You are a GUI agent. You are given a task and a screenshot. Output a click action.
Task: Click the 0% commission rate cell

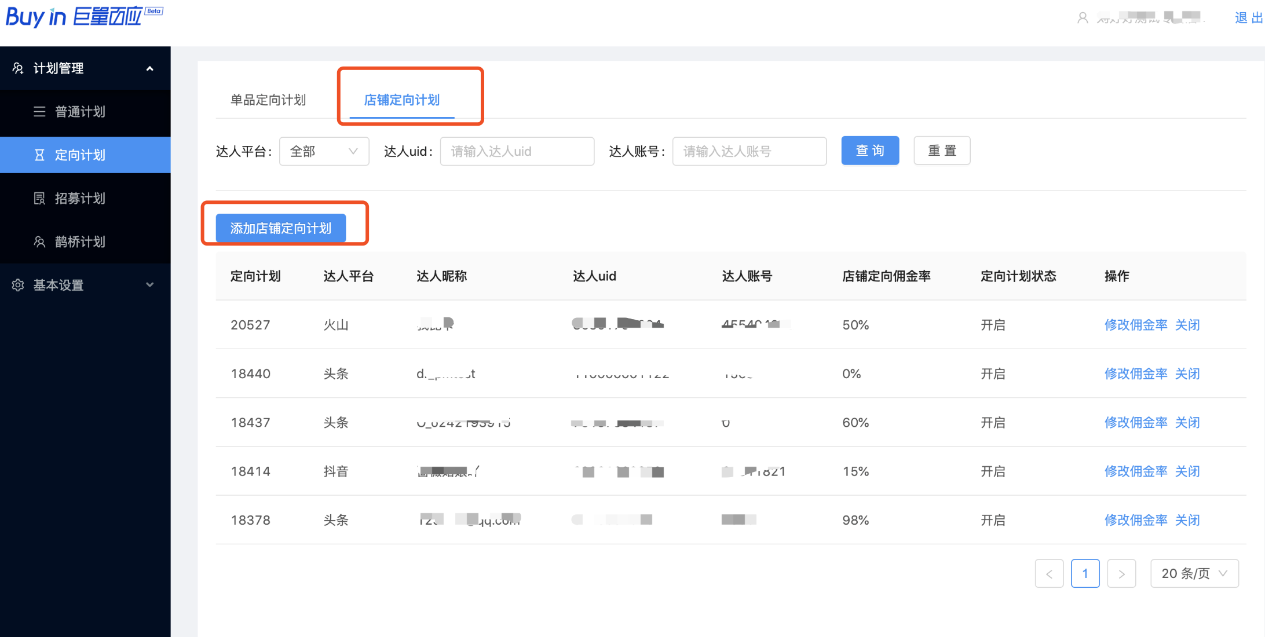pos(851,374)
